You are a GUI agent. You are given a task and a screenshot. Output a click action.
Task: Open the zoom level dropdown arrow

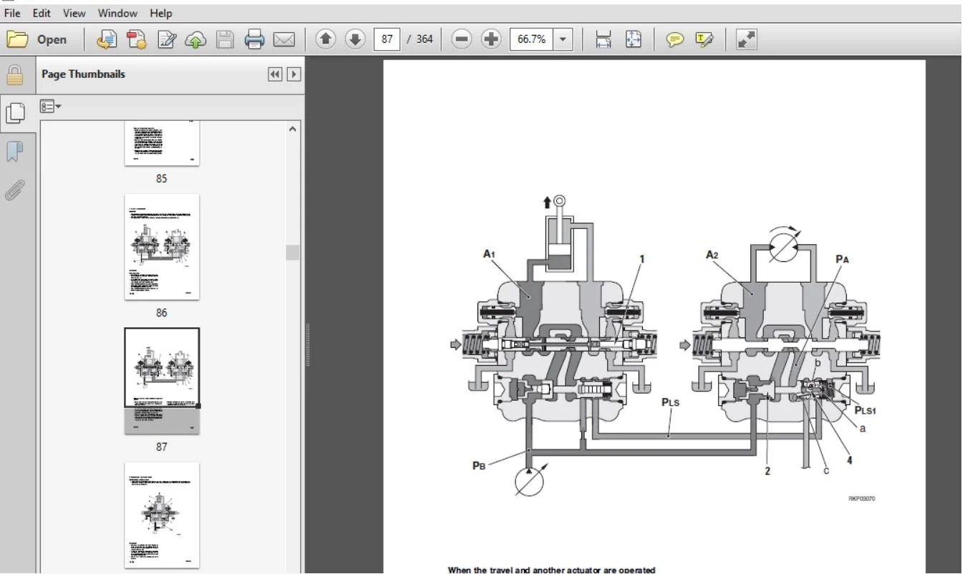563,39
